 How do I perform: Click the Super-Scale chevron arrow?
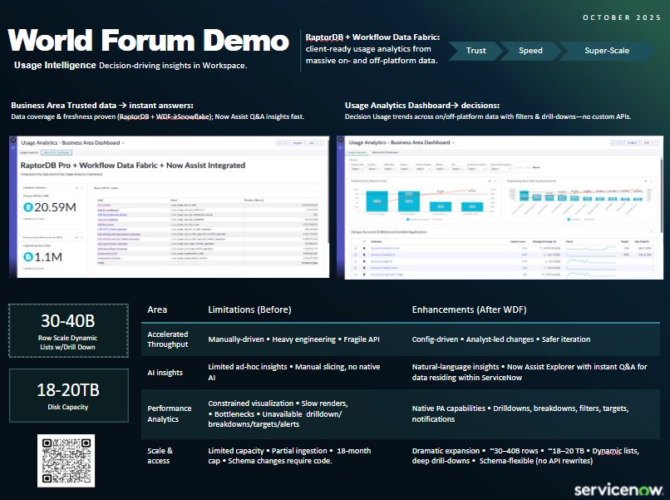607,51
